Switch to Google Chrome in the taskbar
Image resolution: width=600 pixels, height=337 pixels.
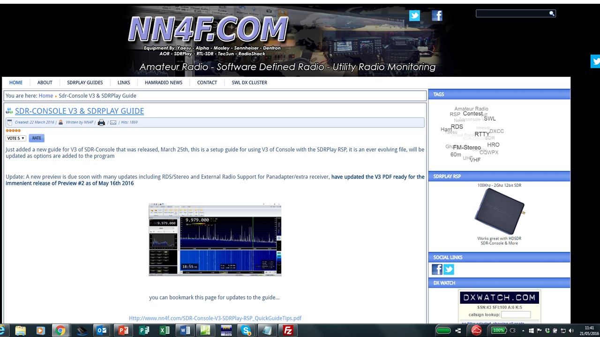pos(60,330)
